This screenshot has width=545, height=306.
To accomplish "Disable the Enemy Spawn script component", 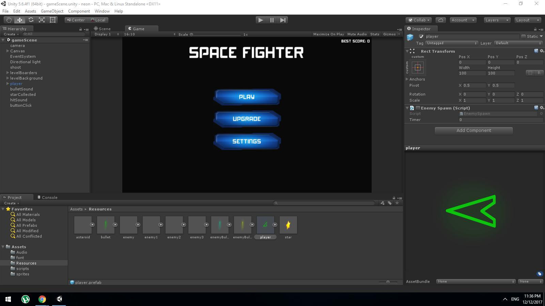I will click(418, 108).
